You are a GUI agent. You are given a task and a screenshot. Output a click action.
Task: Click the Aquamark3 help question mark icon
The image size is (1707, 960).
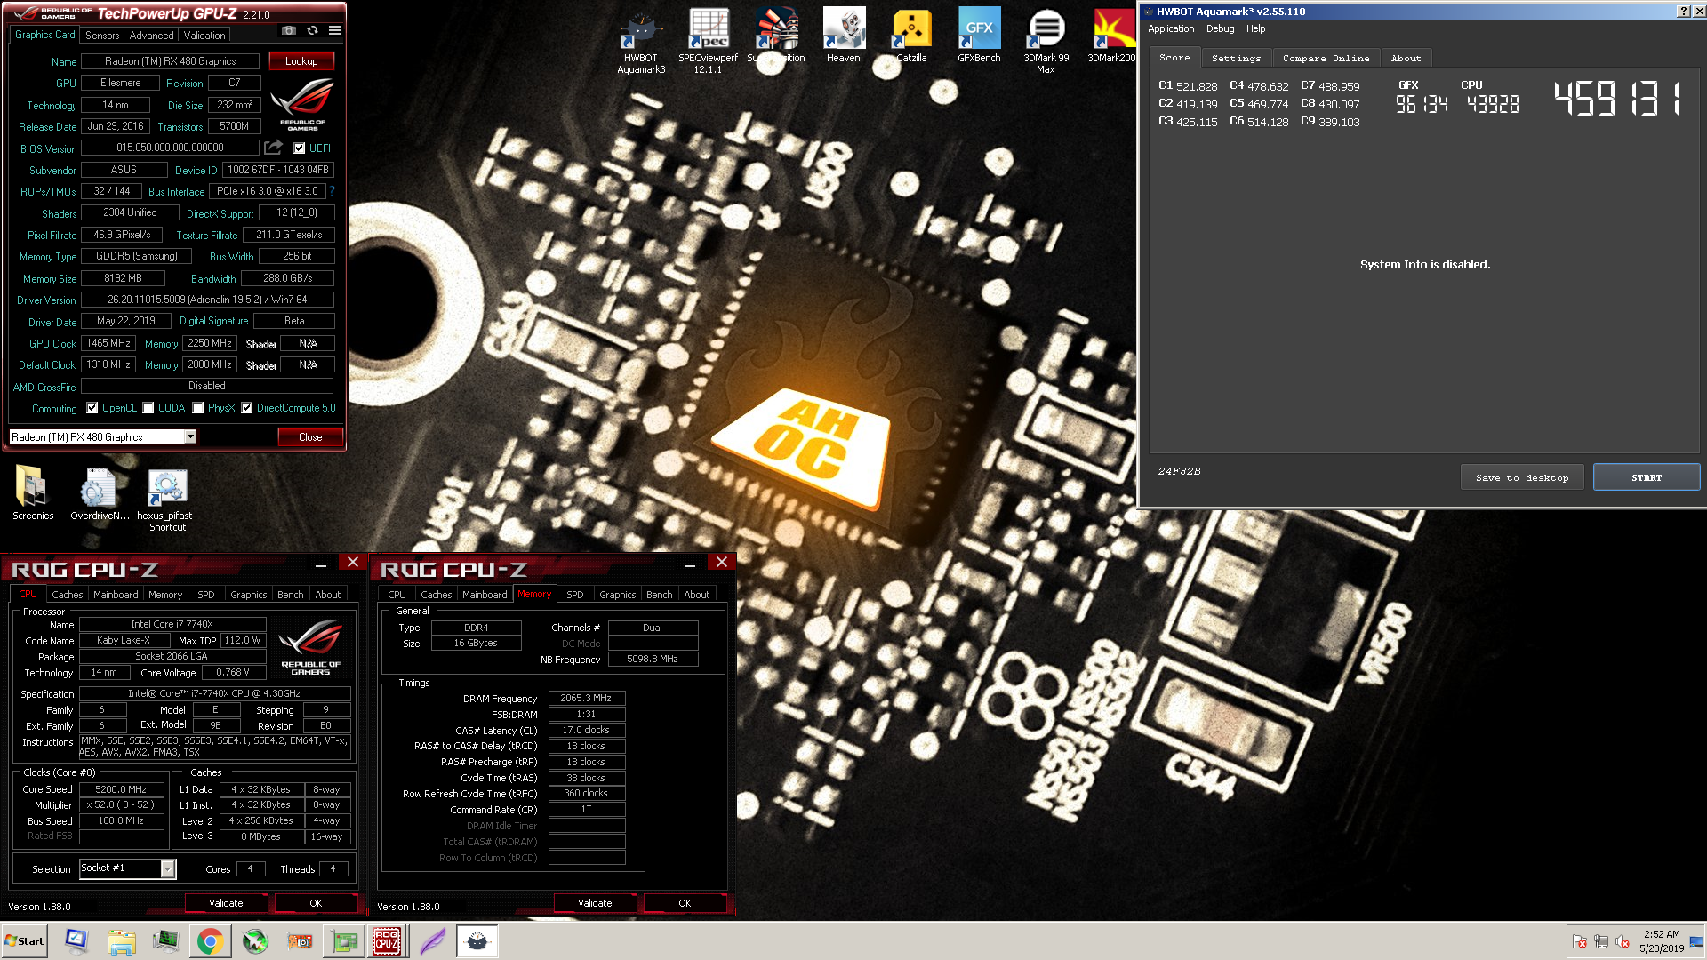tap(1683, 12)
